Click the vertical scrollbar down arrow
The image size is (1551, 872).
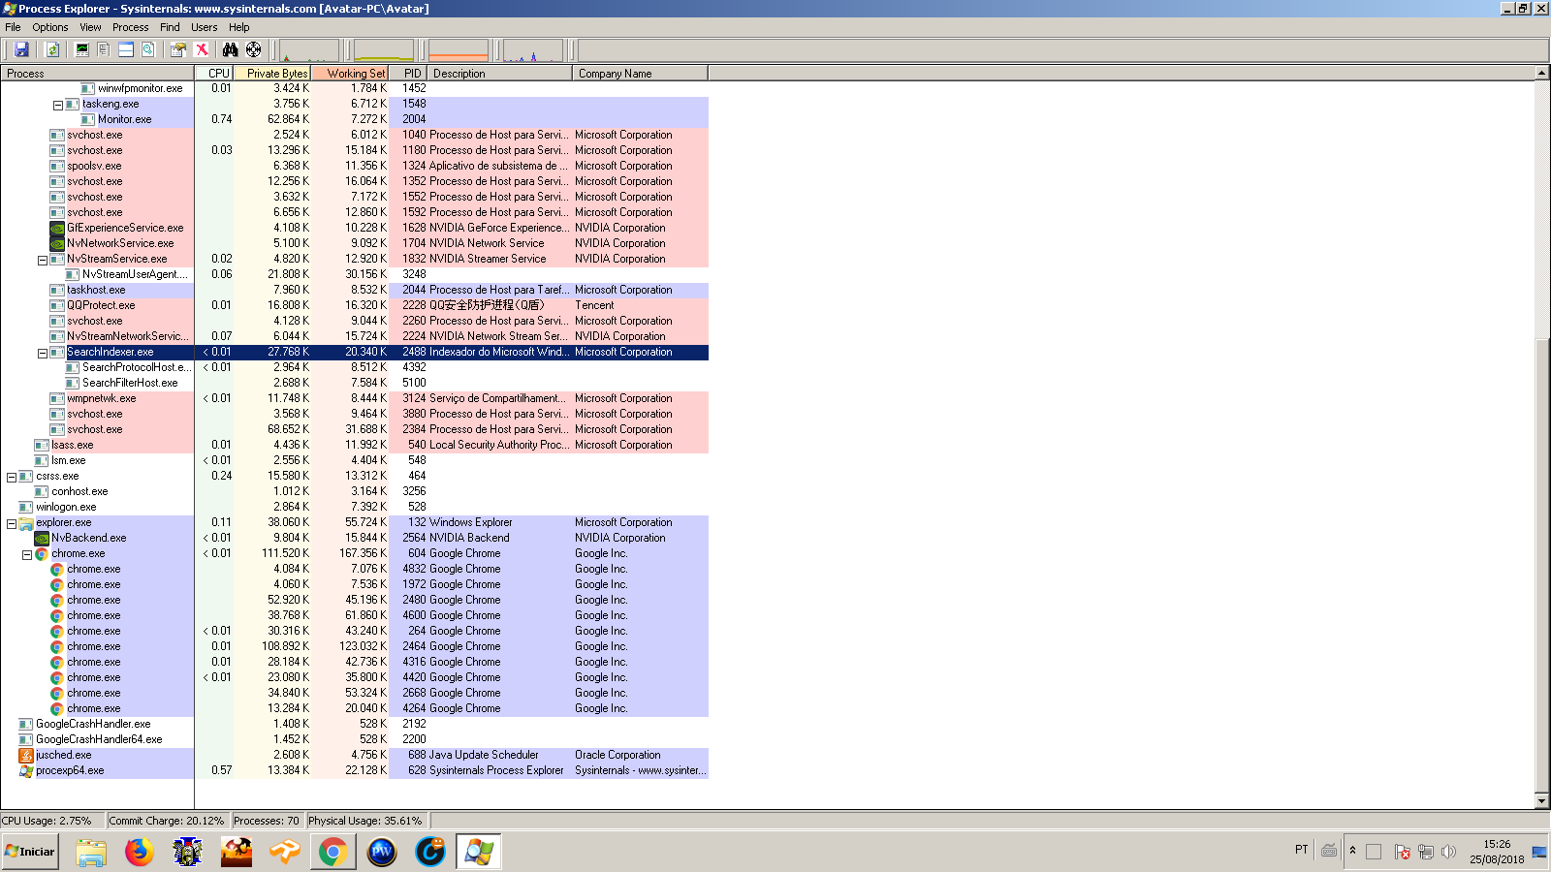tap(1541, 801)
